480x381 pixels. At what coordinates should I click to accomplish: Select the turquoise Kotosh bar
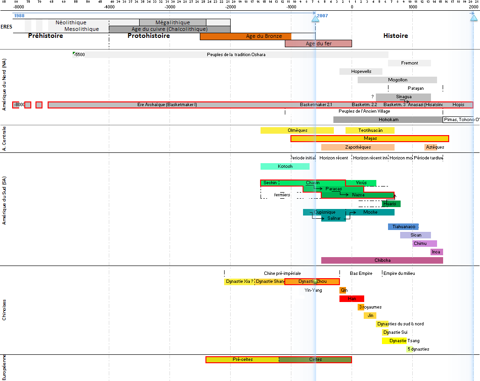[285, 166]
